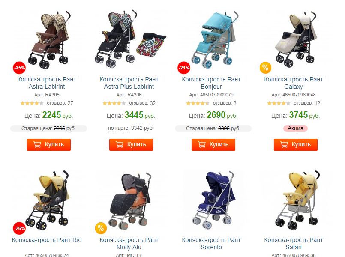The width and height of the screenshot is (345, 257).
Task: Open the Astra Plus Labirint stroller image
Action: point(130,39)
